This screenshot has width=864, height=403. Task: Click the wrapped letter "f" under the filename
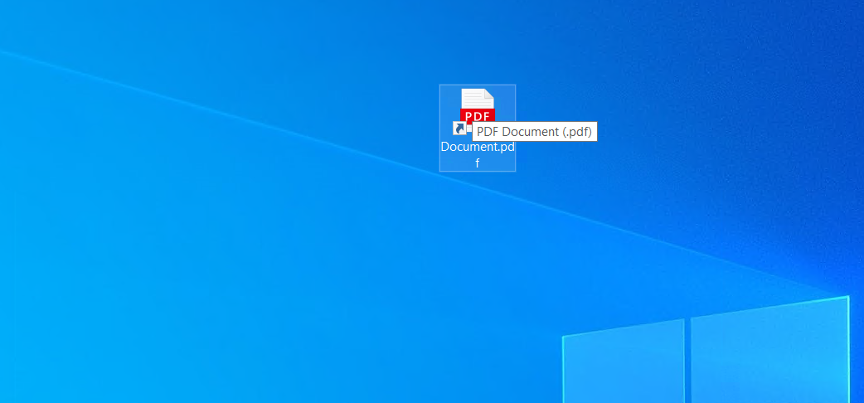click(478, 163)
